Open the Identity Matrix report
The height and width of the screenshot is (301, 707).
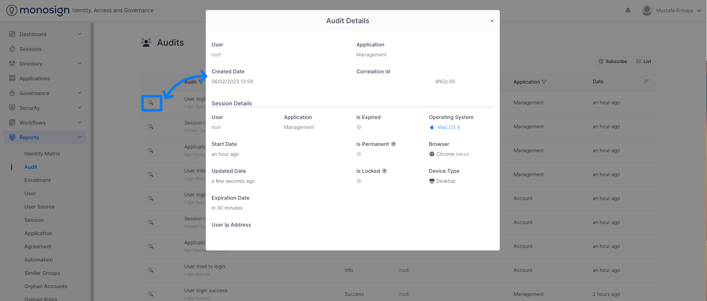coord(42,154)
